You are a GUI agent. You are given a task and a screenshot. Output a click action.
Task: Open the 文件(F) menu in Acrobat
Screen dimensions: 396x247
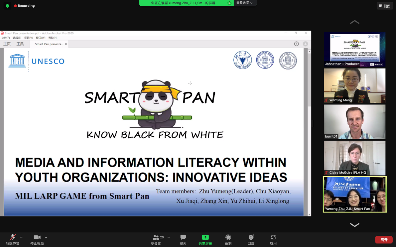pyautogui.click(x=6, y=38)
